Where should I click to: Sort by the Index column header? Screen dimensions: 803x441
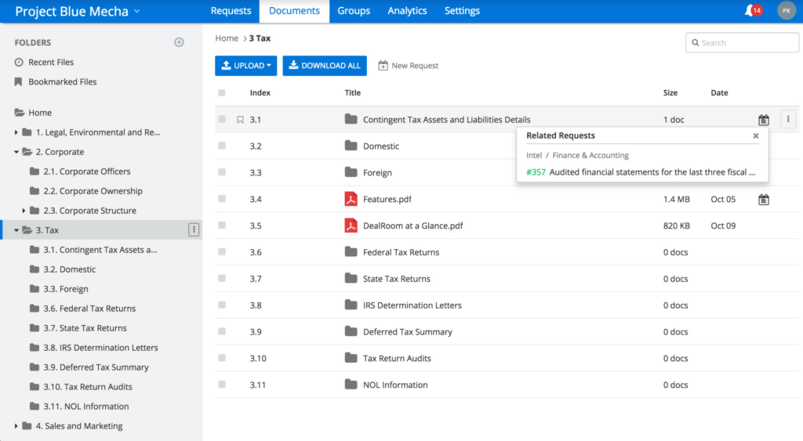260,92
